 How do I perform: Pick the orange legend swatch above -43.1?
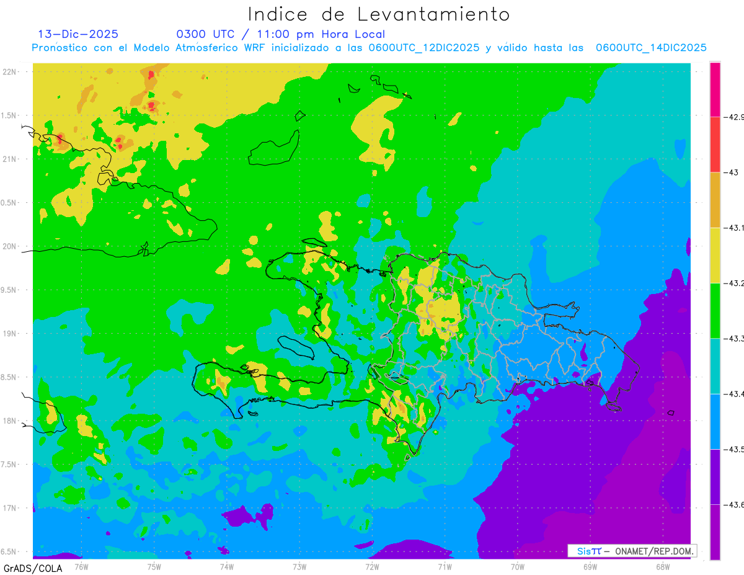[x=715, y=200]
